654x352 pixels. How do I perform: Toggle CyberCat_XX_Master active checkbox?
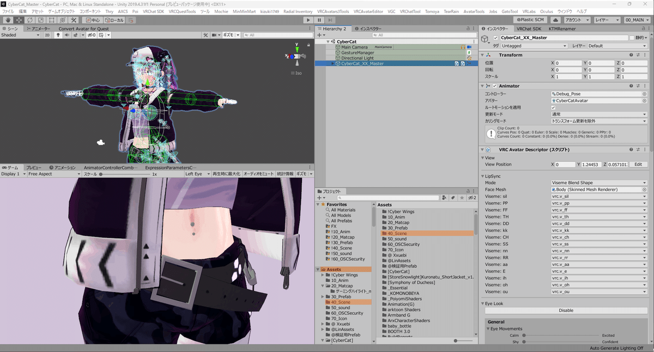coord(495,38)
